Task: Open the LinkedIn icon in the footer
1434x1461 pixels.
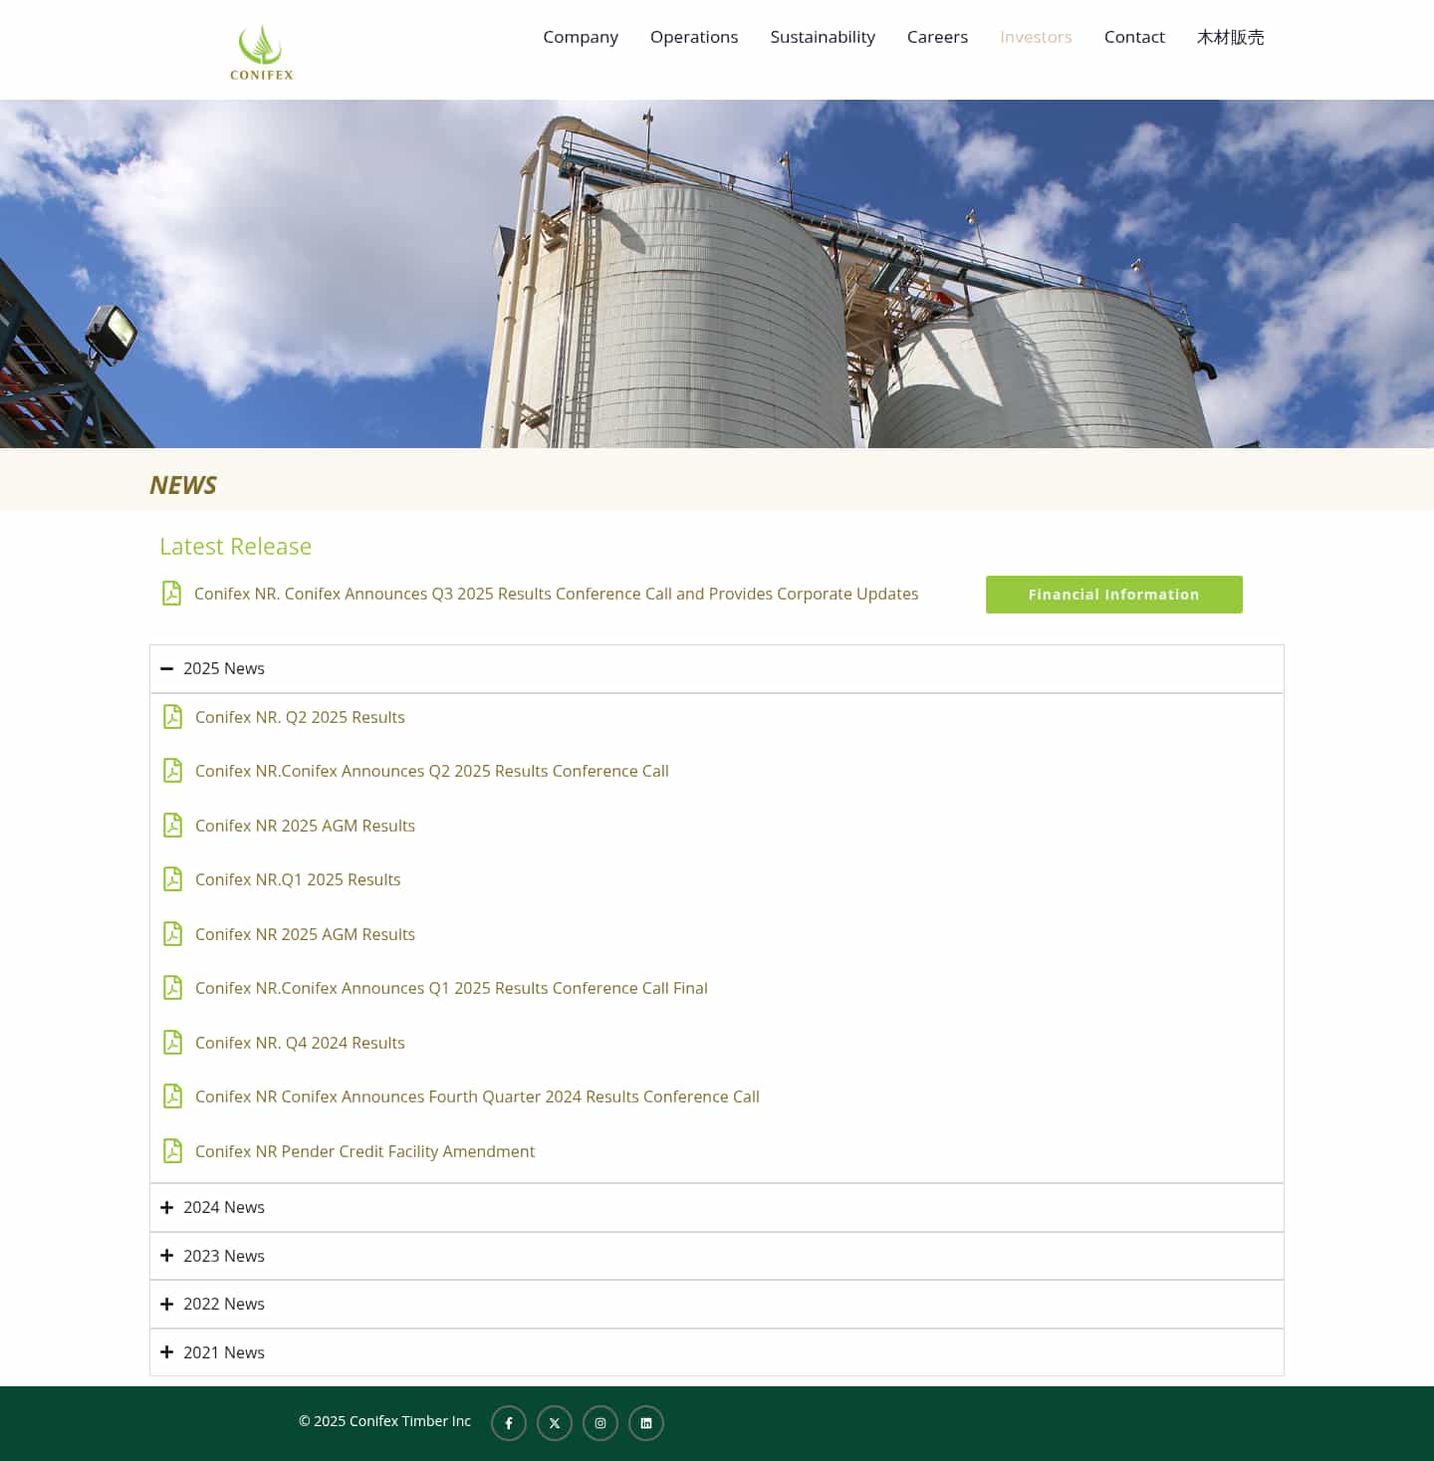Action: (646, 1423)
